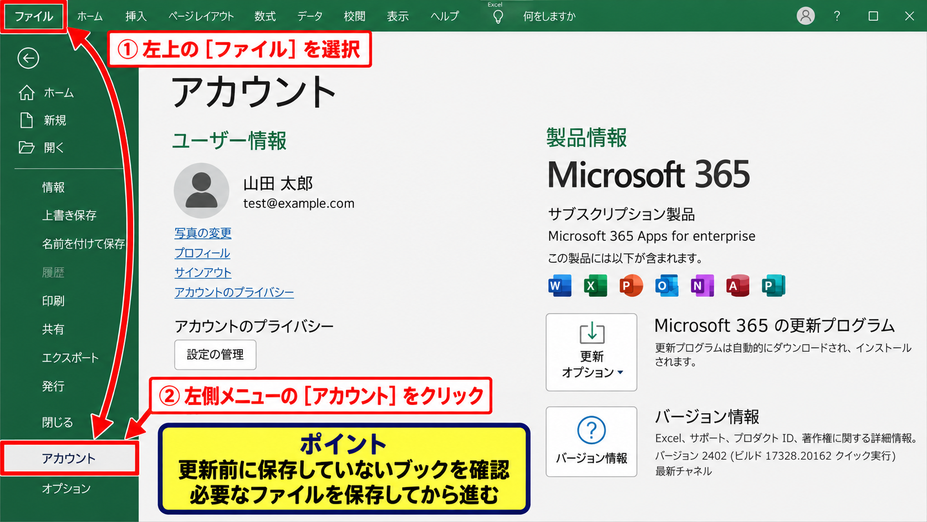Click the Change Photo (写真の変更) link
Viewport: 927px width, 522px height.
(x=203, y=234)
